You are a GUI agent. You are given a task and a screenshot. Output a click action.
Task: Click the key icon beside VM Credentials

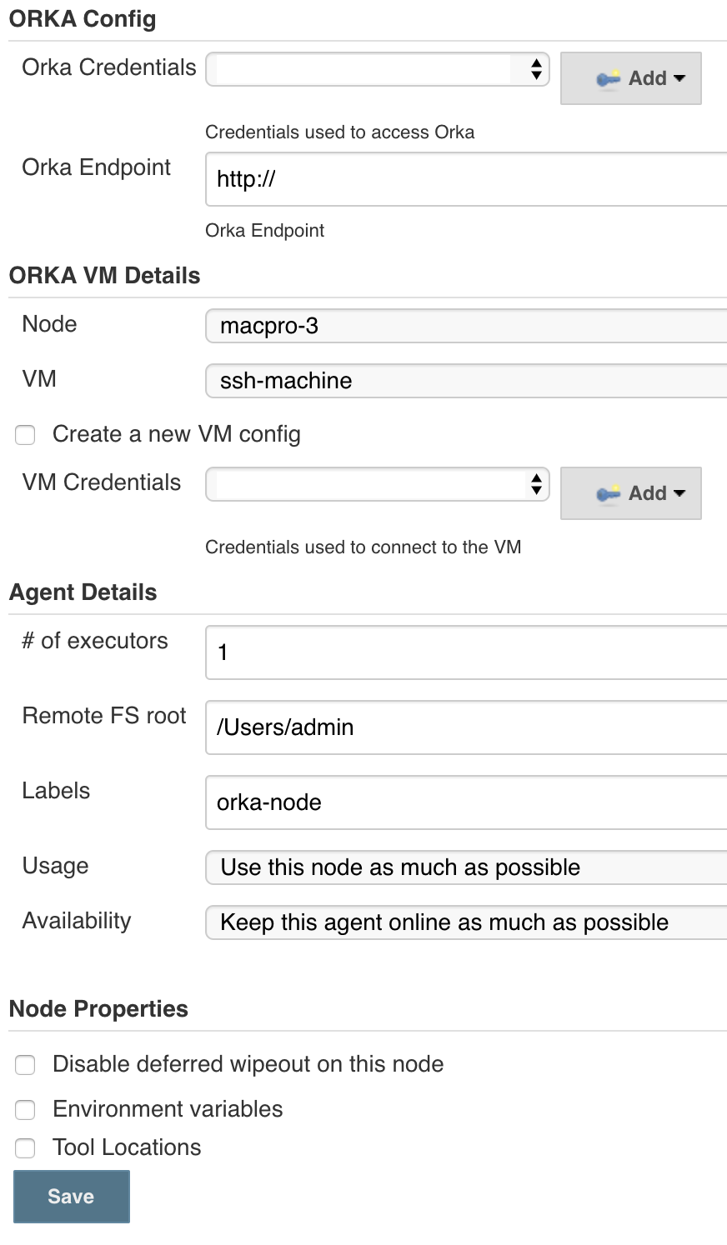[609, 493]
